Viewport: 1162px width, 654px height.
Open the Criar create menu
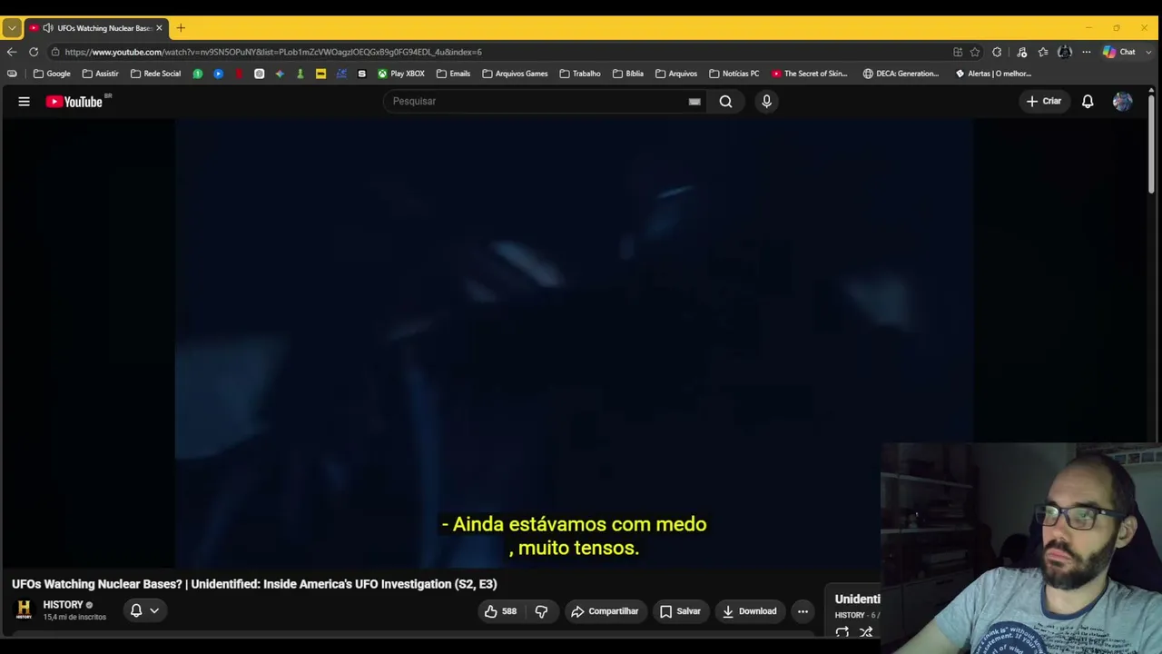1043,102
